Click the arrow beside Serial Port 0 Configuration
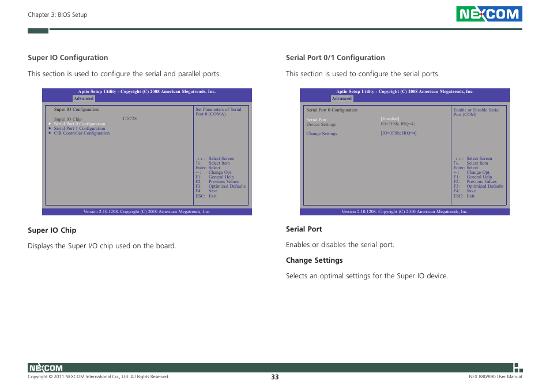The image size is (550, 388). coord(50,124)
